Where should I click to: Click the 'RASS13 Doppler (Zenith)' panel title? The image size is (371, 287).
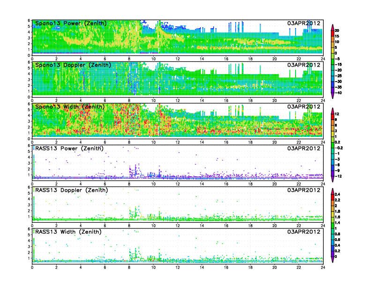click(x=72, y=190)
